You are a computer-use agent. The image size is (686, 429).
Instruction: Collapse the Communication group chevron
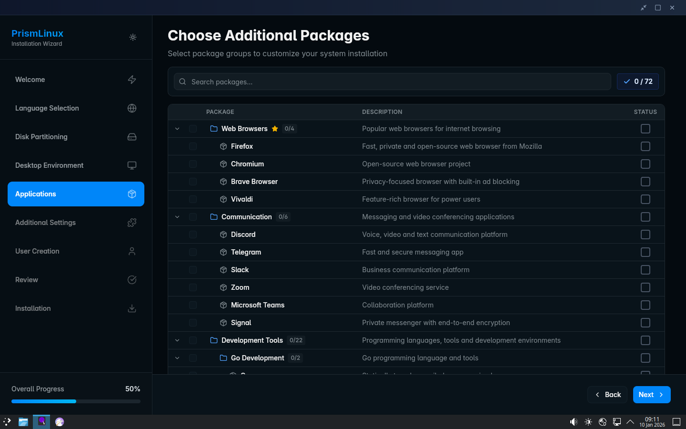click(177, 217)
